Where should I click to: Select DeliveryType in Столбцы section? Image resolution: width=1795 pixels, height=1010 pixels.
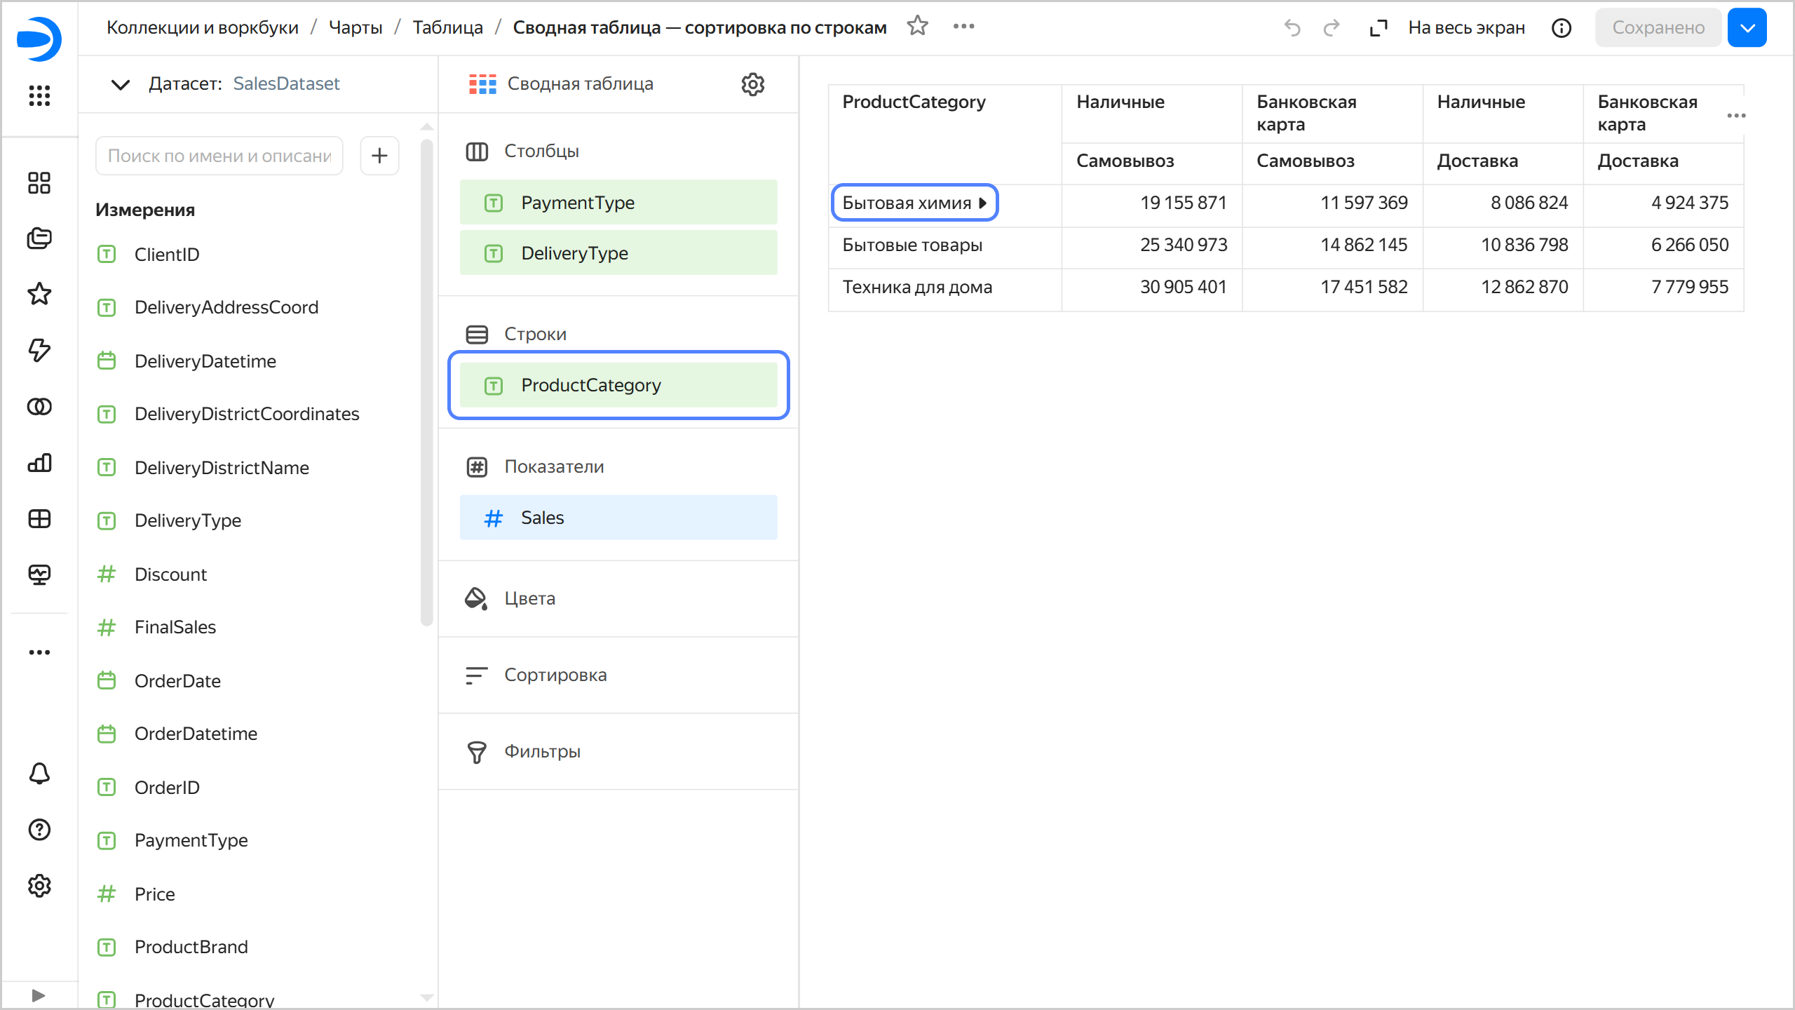(618, 253)
